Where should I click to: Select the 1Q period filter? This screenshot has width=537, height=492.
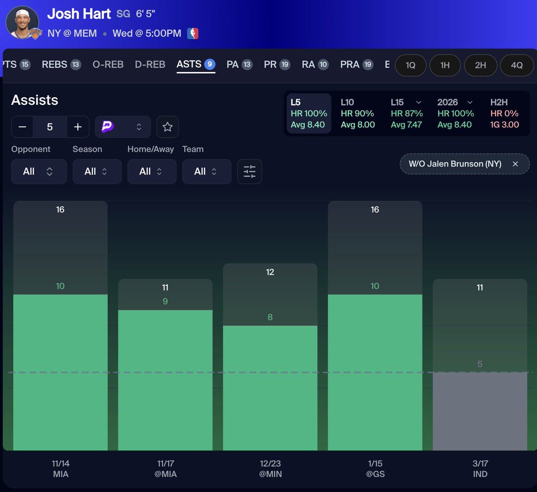(x=410, y=65)
